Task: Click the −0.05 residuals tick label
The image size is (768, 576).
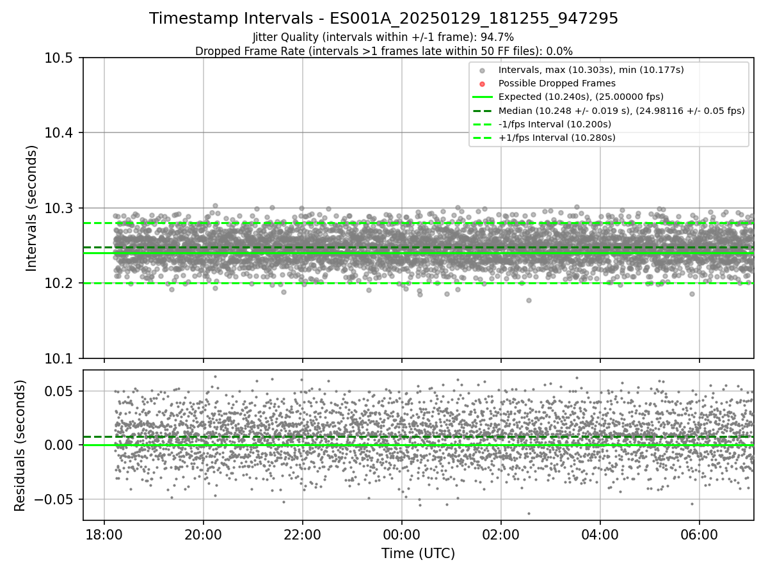Action: coord(55,499)
